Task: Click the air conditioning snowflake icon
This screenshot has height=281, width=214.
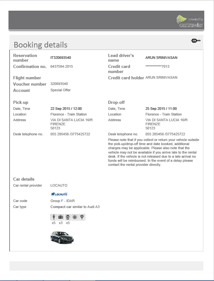Action: tap(75, 217)
